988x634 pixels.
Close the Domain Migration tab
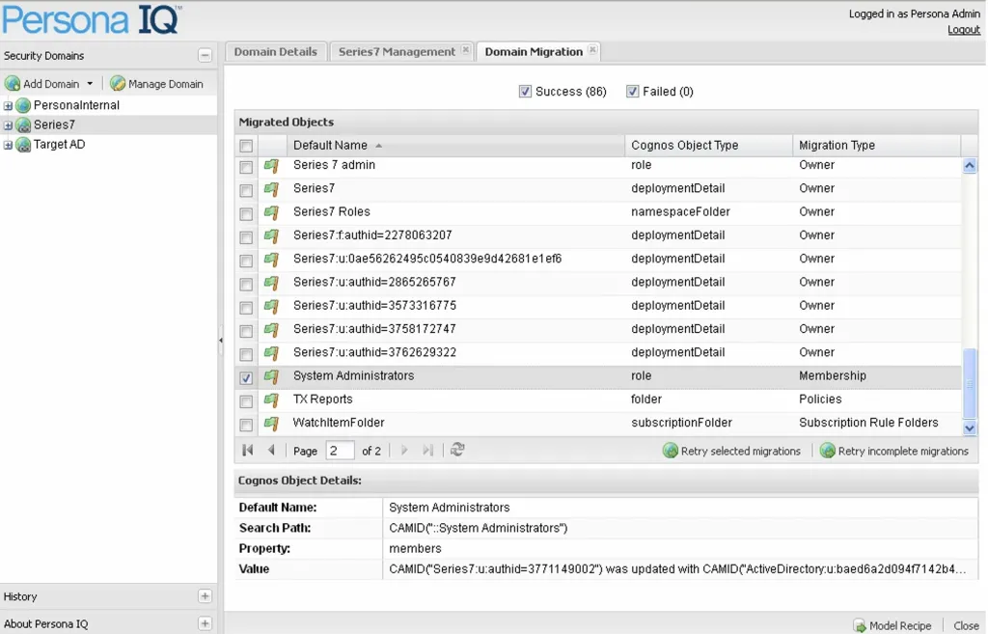click(x=592, y=50)
